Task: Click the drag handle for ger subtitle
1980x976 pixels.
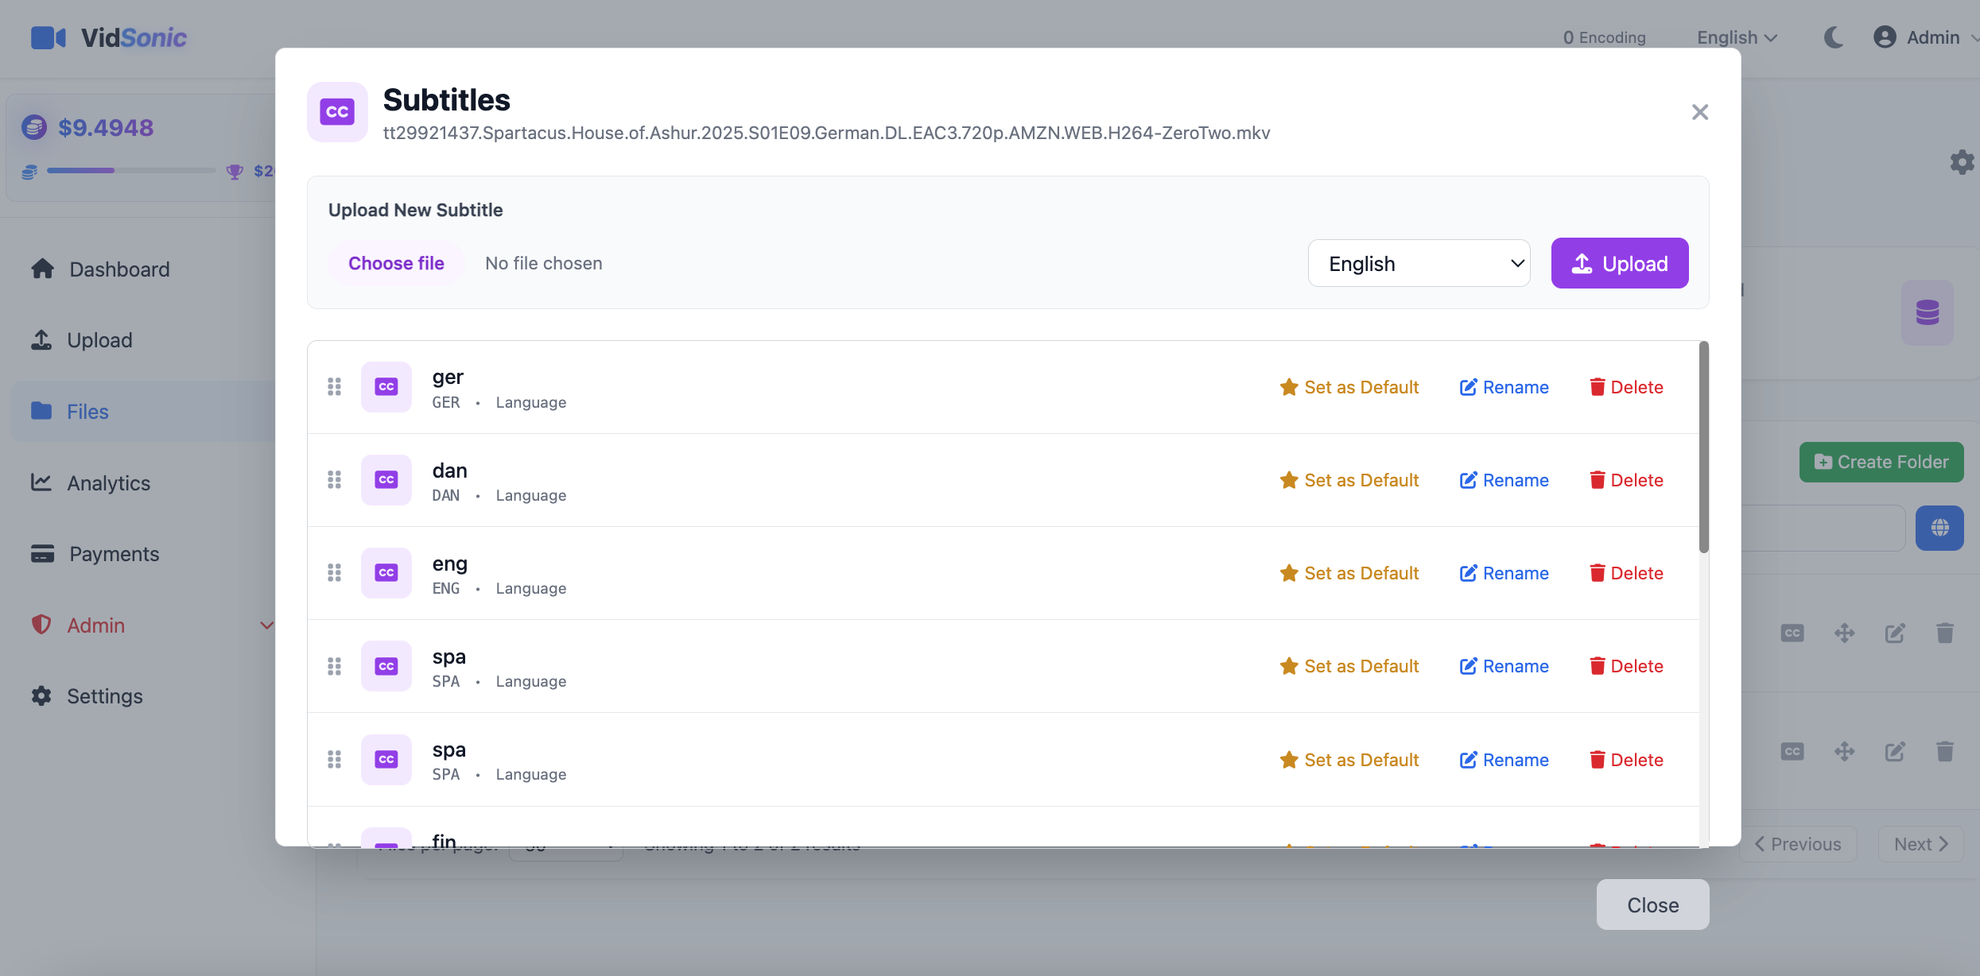Action: click(x=334, y=387)
